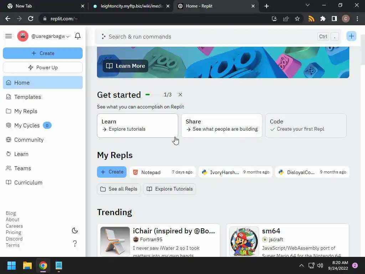Open Community in sidebar
Viewport: 365px width, 274px height.
[x=43, y=140]
